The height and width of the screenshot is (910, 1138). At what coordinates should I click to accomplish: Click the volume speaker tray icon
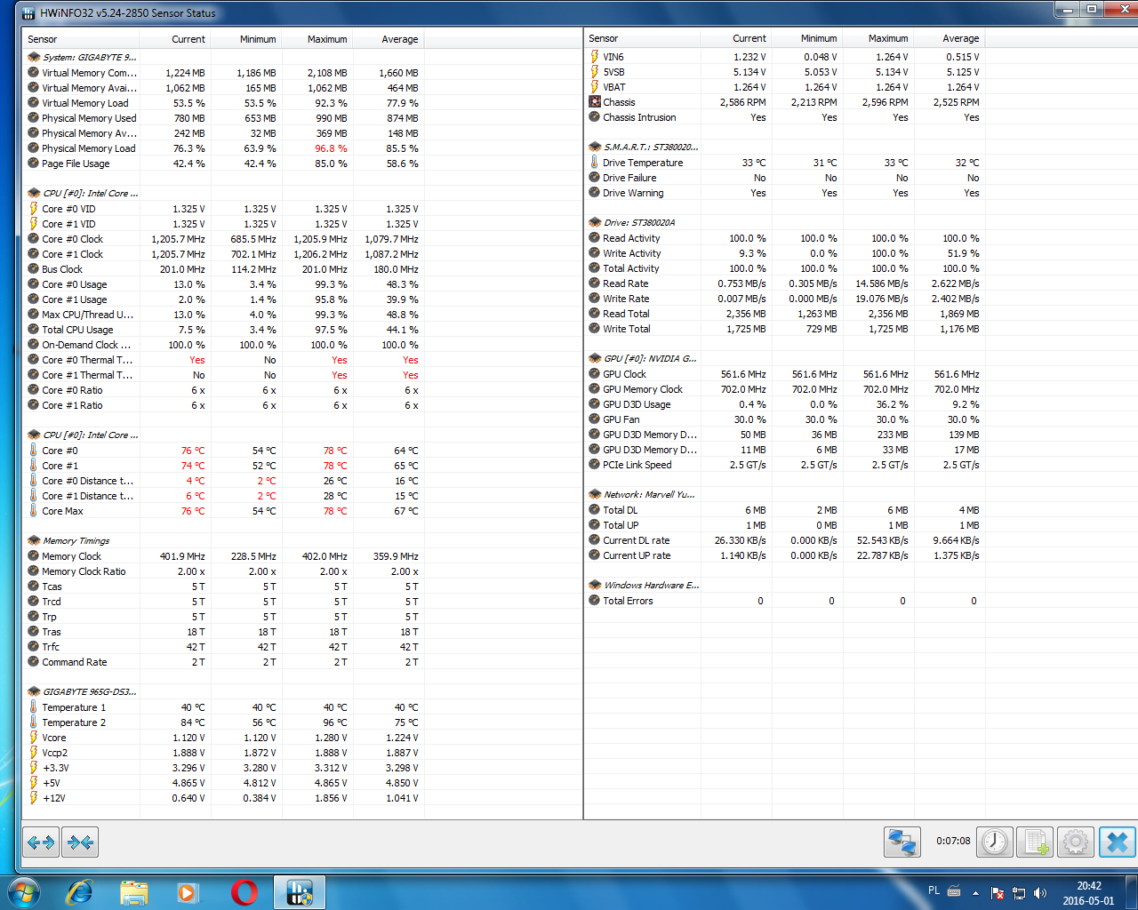pos(1040,892)
